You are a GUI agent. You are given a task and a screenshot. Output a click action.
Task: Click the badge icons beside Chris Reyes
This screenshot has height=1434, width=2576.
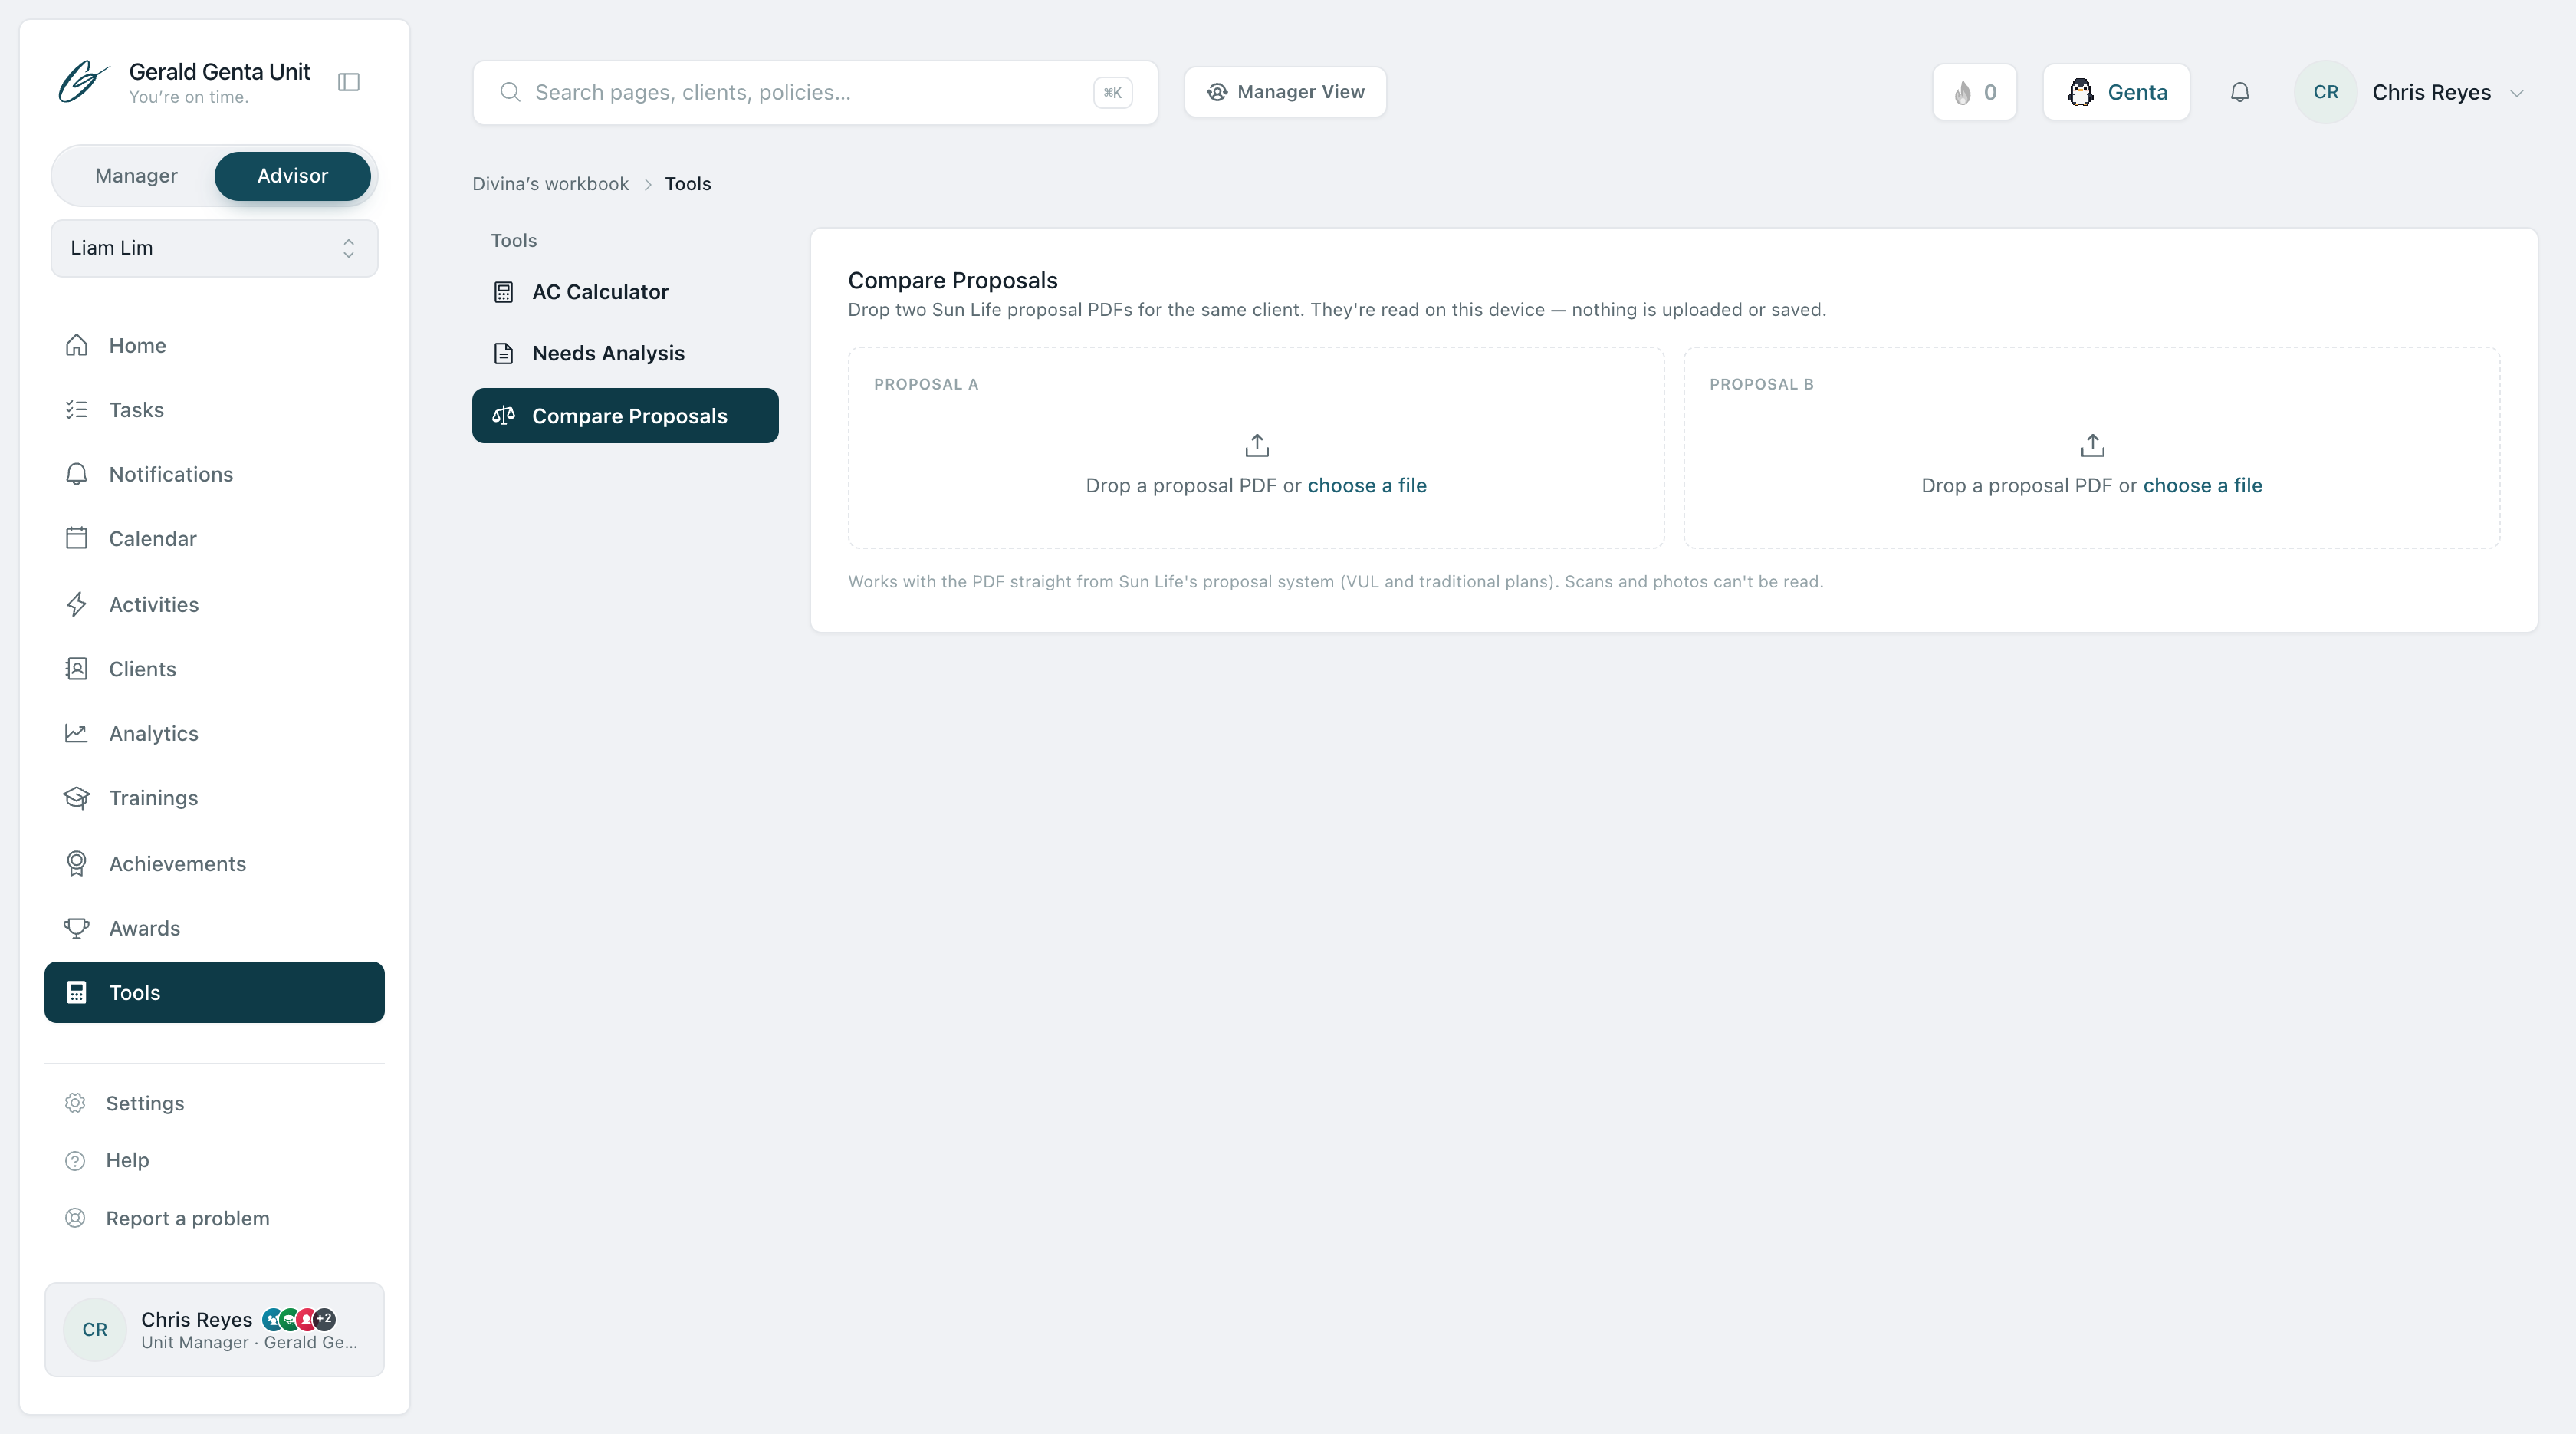pyautogui.click(x=299, y=1319)
